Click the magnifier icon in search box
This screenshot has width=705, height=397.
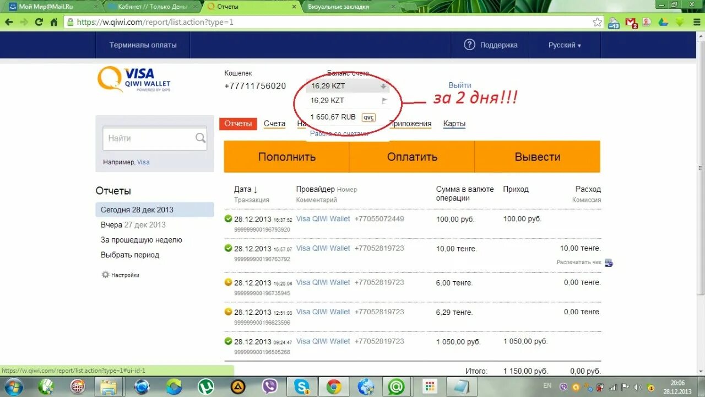click(200, 138)
